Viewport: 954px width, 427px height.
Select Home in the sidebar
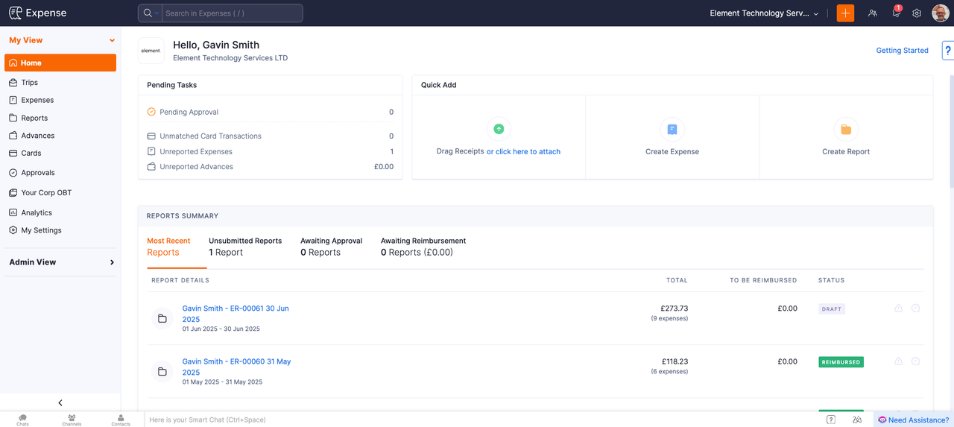tap(60, 63)
